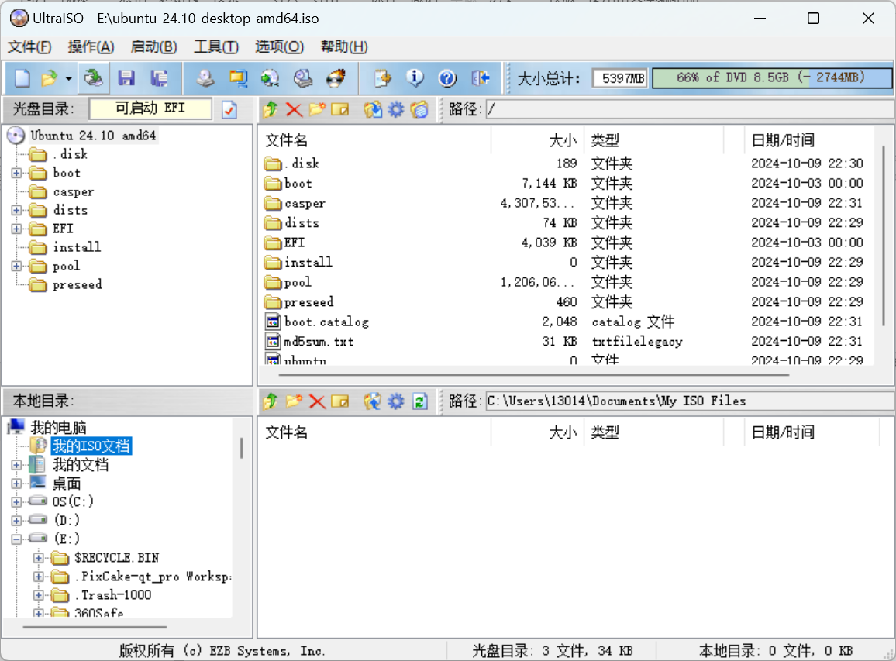Mount to virtual drive icon
This screenshot has width=896, height=661.
(303, 77)
